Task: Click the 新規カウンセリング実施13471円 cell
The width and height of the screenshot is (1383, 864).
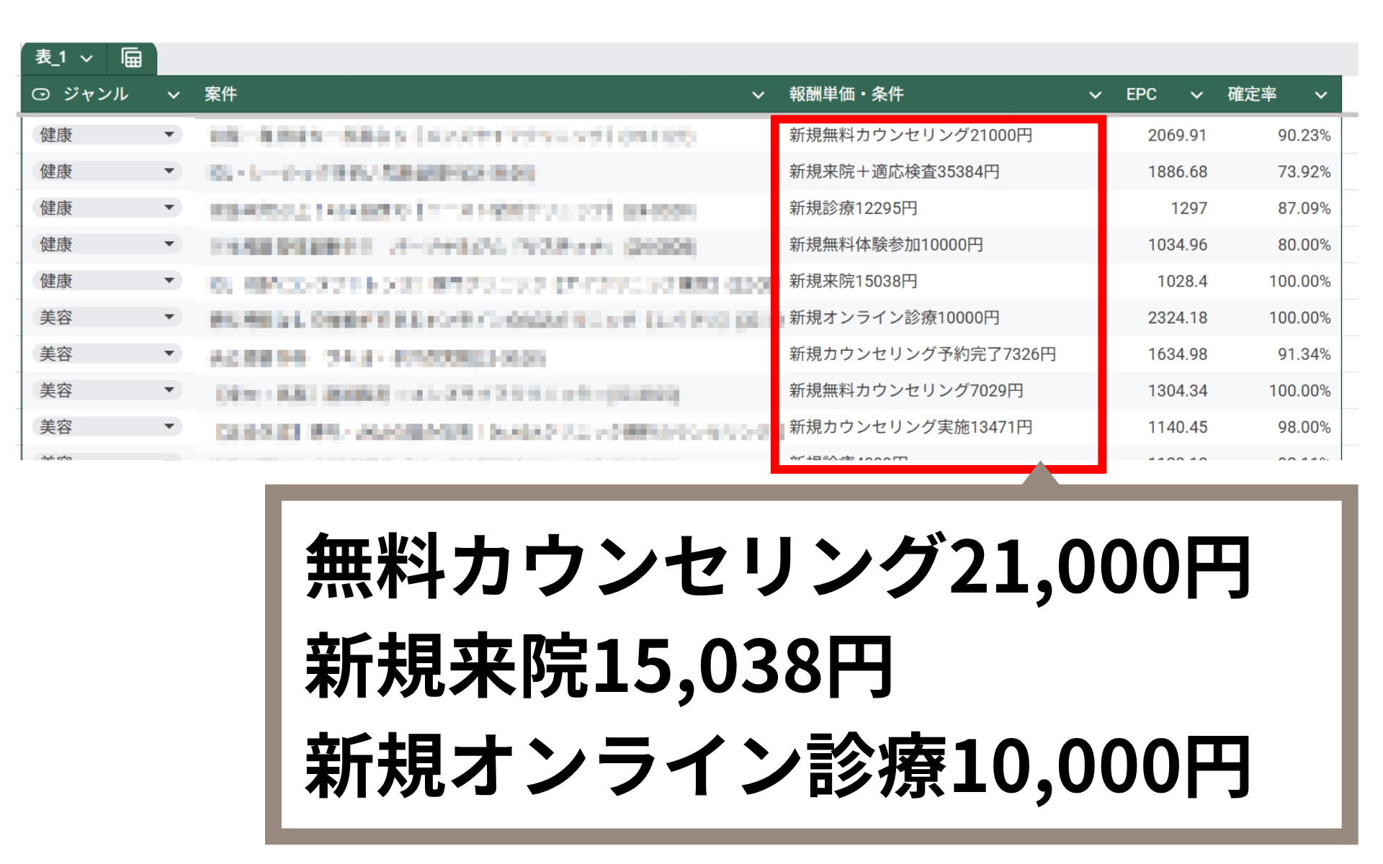Action: [x=910, y=427]
